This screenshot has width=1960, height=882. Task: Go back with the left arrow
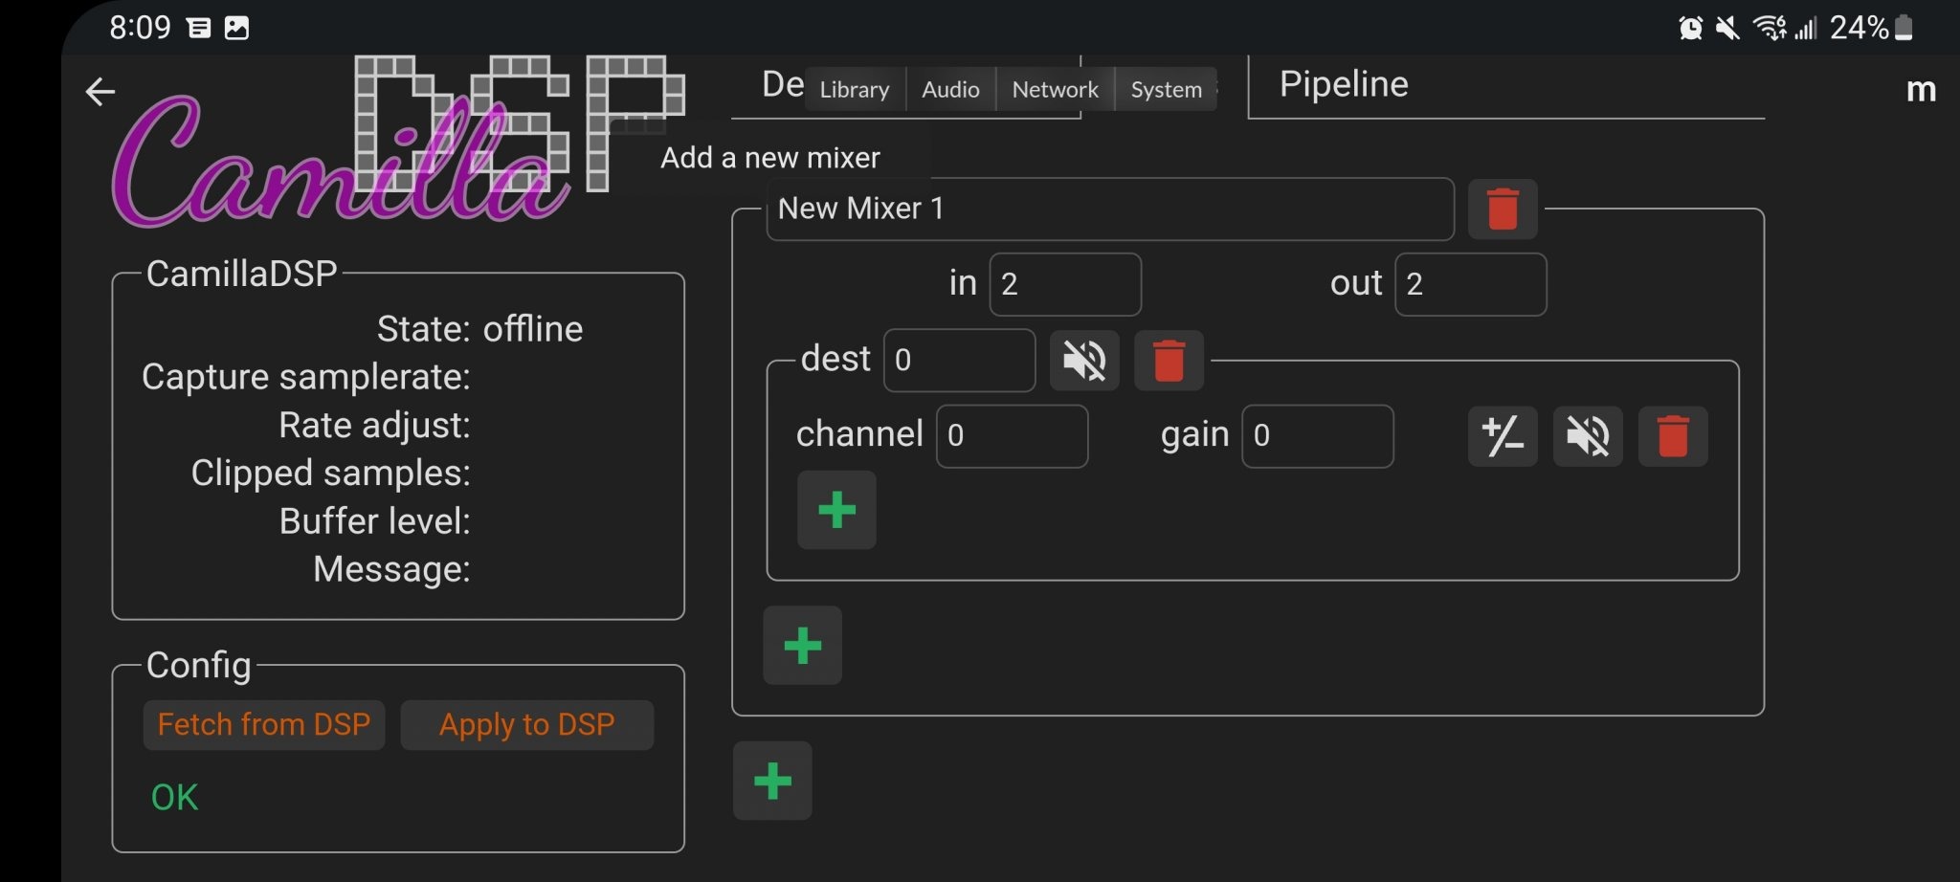click(100, 92)
